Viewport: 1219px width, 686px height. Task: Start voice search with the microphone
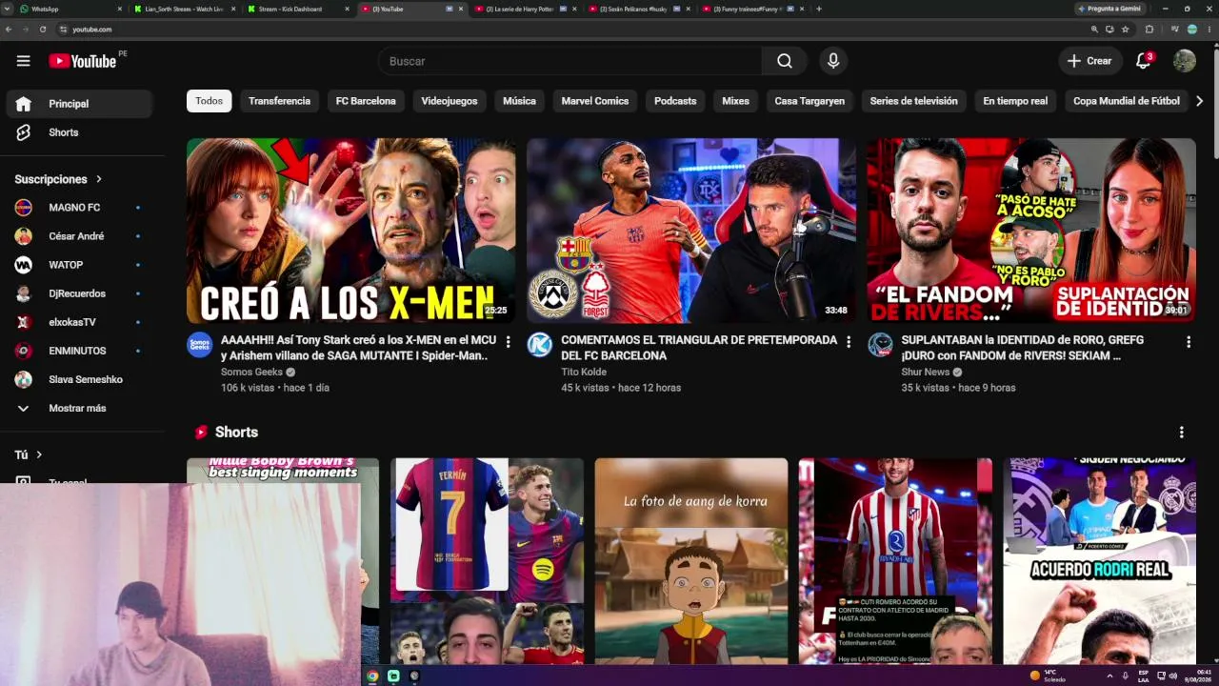coord(833,61)
